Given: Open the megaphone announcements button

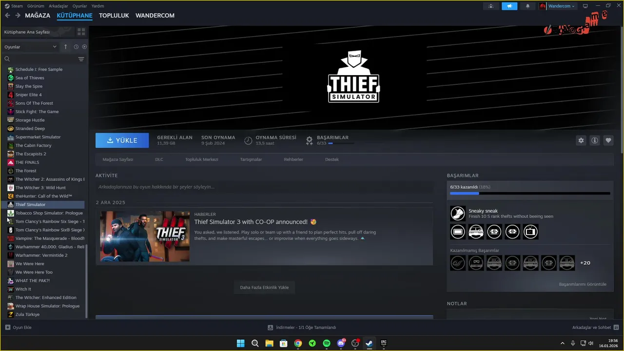Looking at the screenshot, I should tap(509, 6).
